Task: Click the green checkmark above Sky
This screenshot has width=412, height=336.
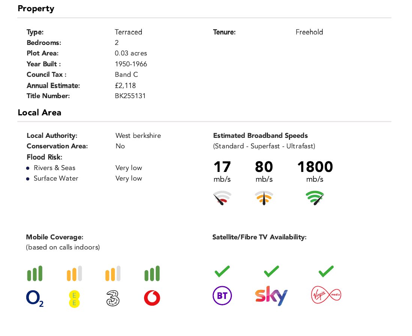Action: click(271, 271)
